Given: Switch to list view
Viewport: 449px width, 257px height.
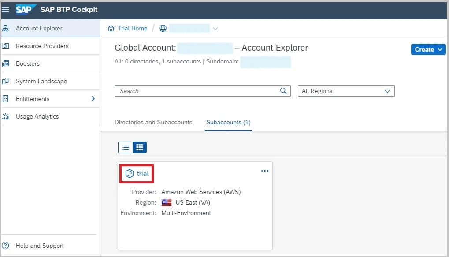Looking at the screenshot, I should click(125, 147).
